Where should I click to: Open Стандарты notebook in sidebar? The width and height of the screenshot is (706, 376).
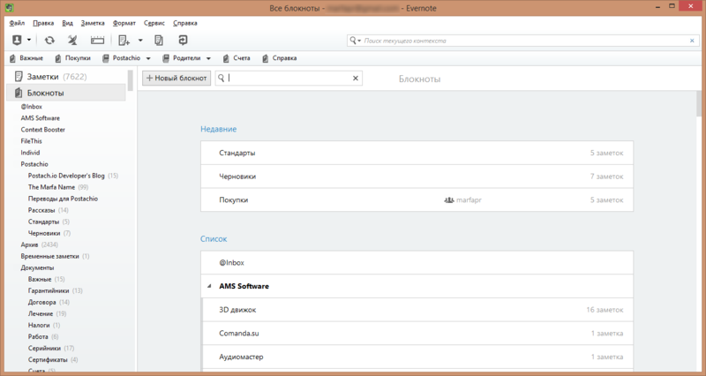[x=43, y=222]
